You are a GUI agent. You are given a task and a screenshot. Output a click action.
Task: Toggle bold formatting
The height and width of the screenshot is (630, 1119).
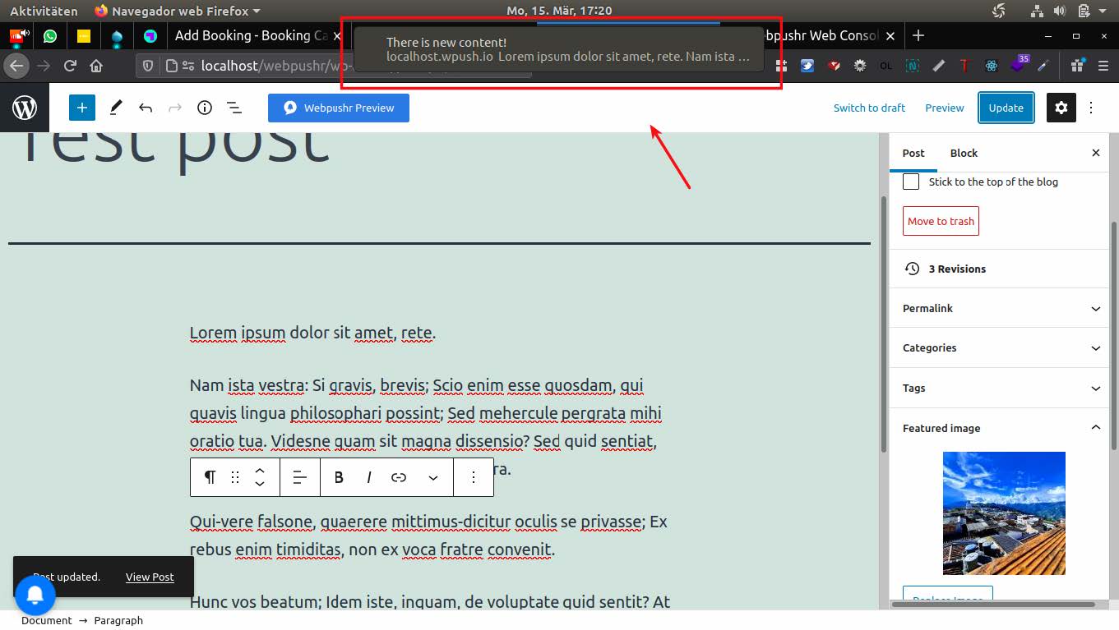tap(339, 477)
